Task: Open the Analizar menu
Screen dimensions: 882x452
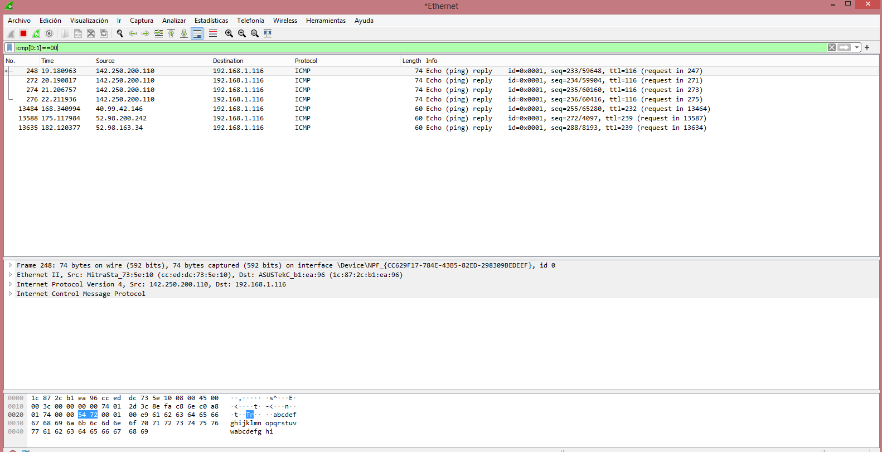Action: click(174, 21)
